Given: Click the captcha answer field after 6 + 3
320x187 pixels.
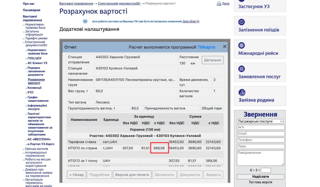Looking at the screenshot, I should pyautogui.click(x=266, y=170).
